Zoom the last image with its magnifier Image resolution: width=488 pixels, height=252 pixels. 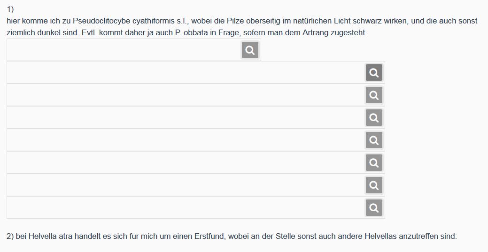pos(374,208)
